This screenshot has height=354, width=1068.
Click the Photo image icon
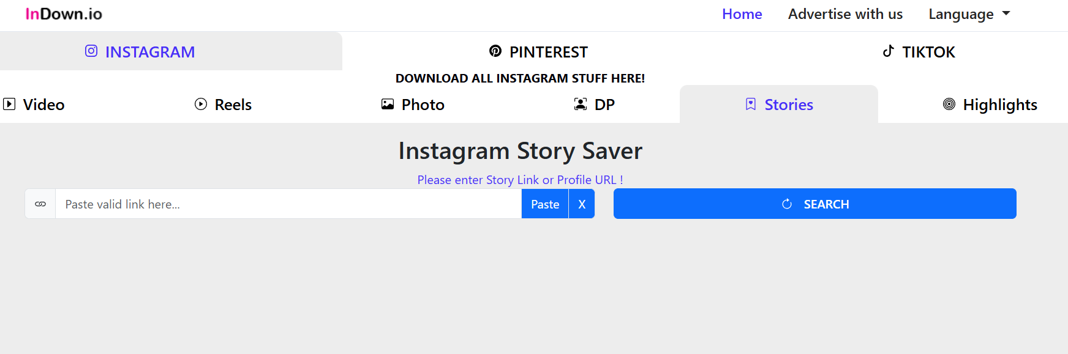[x=388, y=104]
